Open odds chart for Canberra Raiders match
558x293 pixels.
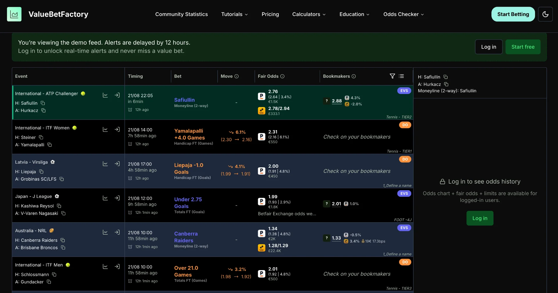point(105,232)
